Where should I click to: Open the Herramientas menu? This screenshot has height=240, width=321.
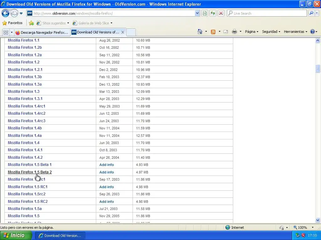click(x=295, y=32)
